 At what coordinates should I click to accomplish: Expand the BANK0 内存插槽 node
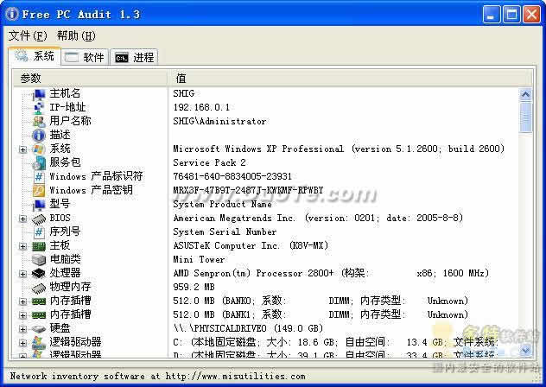[22, 301]
